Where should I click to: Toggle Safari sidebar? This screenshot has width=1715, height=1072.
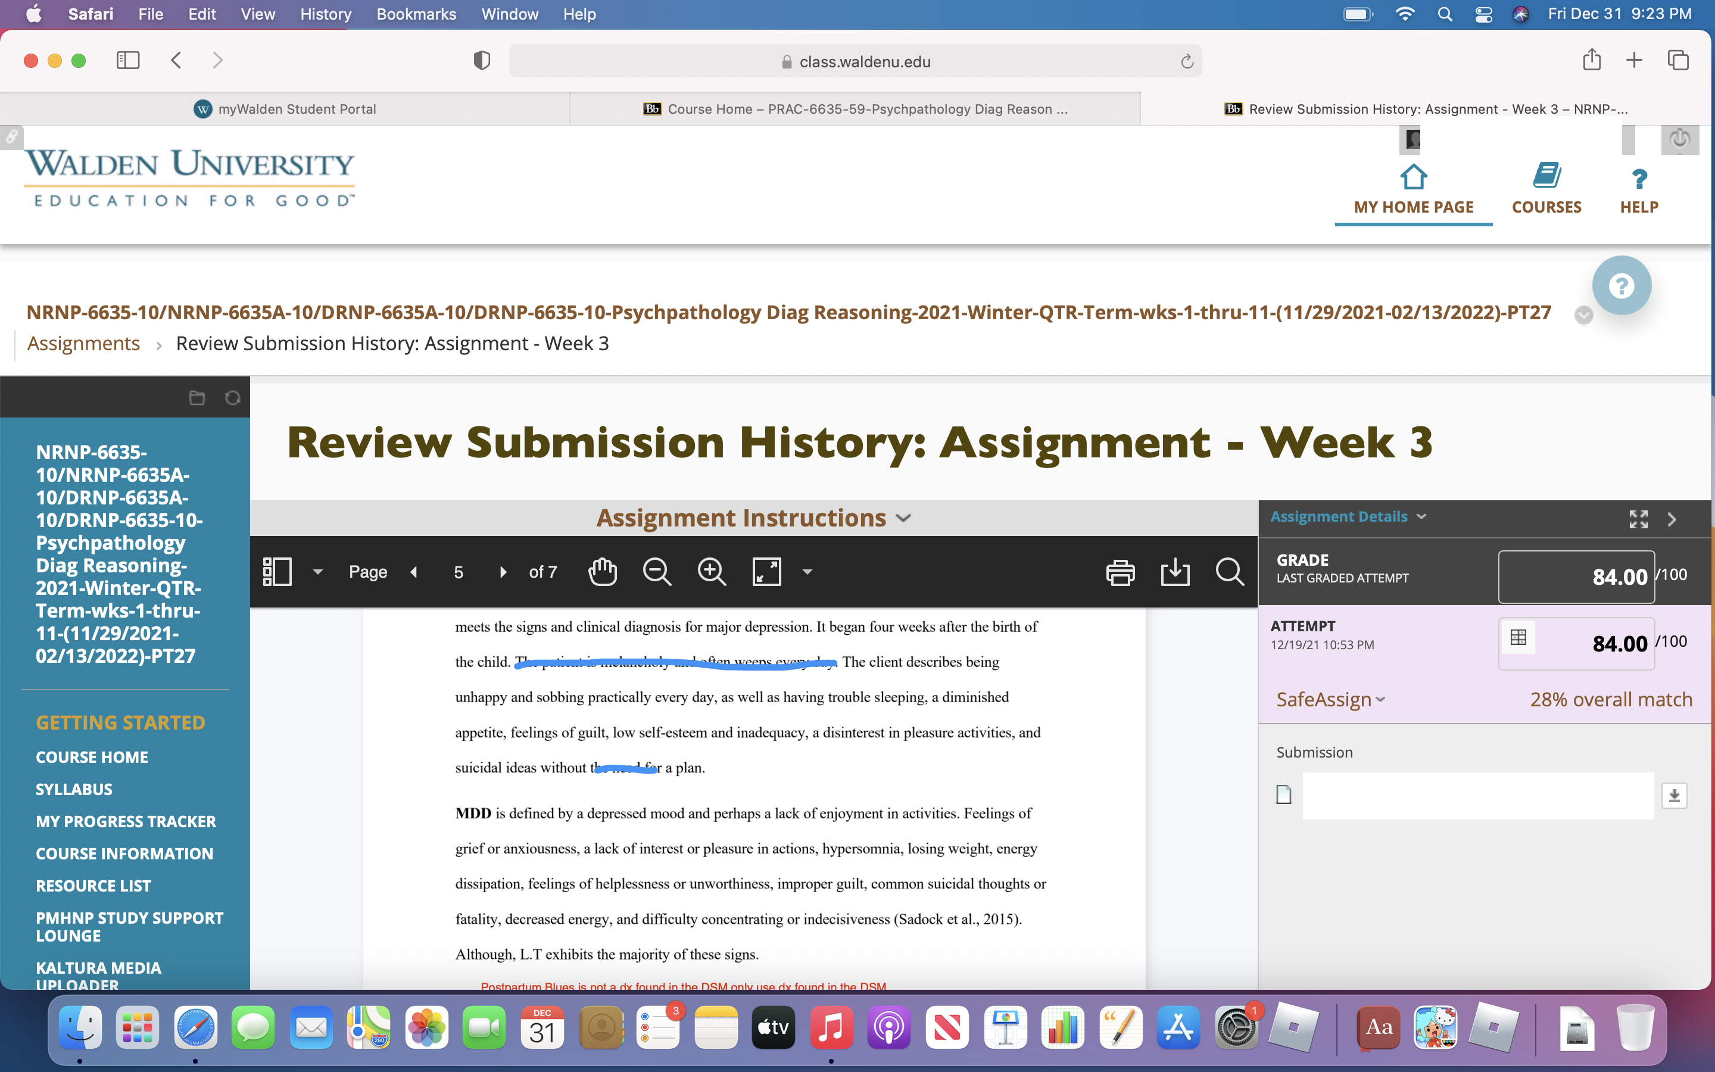click(x=128, y=60)
